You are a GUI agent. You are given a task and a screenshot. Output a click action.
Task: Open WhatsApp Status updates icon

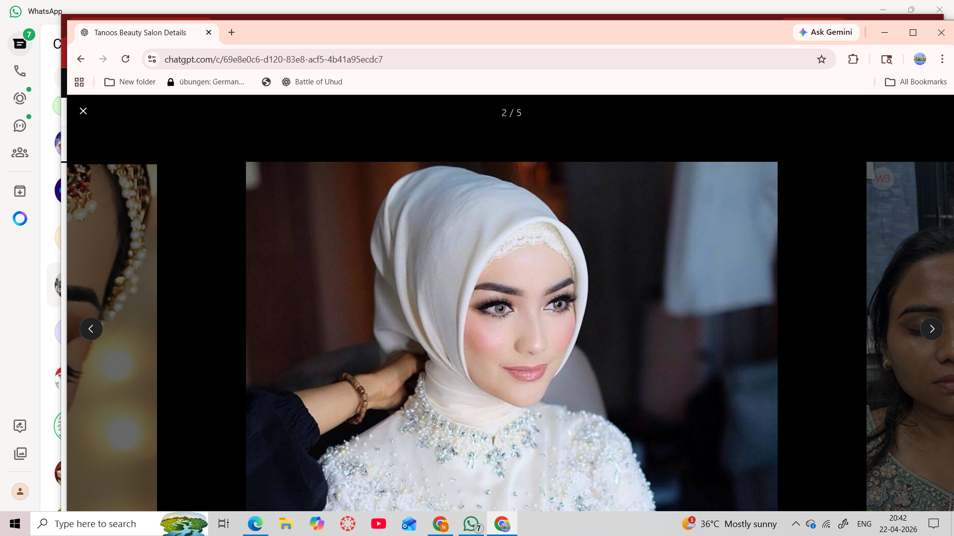tap(20, 98)
